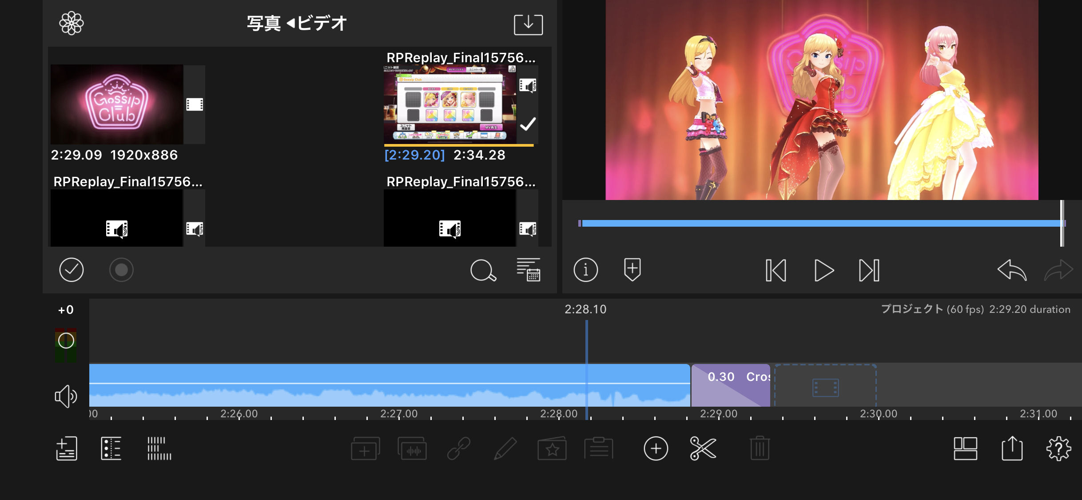Tap the link clips chain icon
This screenshot has height=500, width=1082.
tap(459, 448)
